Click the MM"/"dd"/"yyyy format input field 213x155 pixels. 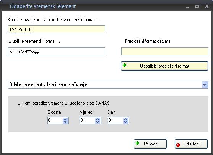point(56,52)
